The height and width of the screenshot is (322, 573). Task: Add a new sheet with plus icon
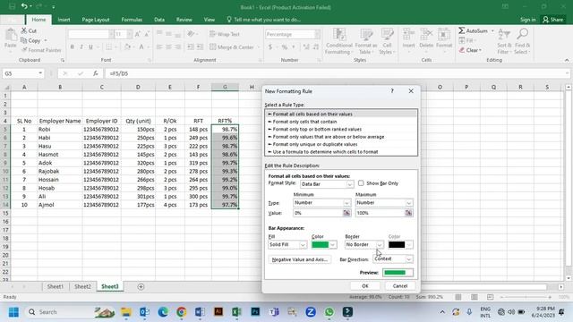tap(141, 286)
